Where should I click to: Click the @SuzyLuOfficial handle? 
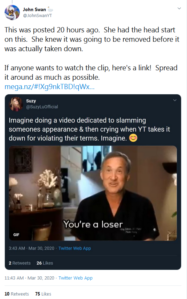pos(42,107)
